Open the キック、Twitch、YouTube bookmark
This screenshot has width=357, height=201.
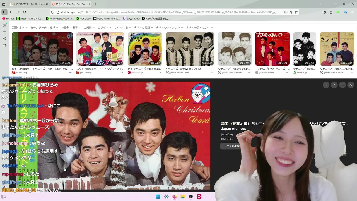pos(107,18)
